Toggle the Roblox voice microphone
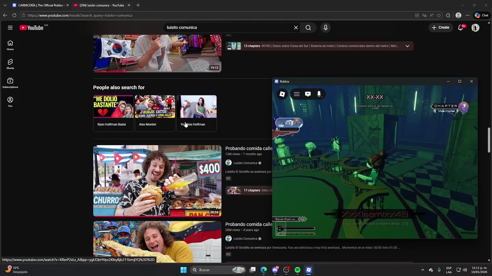492x276 pixels. point(319,94)
